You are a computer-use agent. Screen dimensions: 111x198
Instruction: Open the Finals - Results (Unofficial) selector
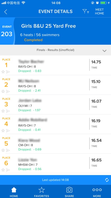[x=55, y=50]
